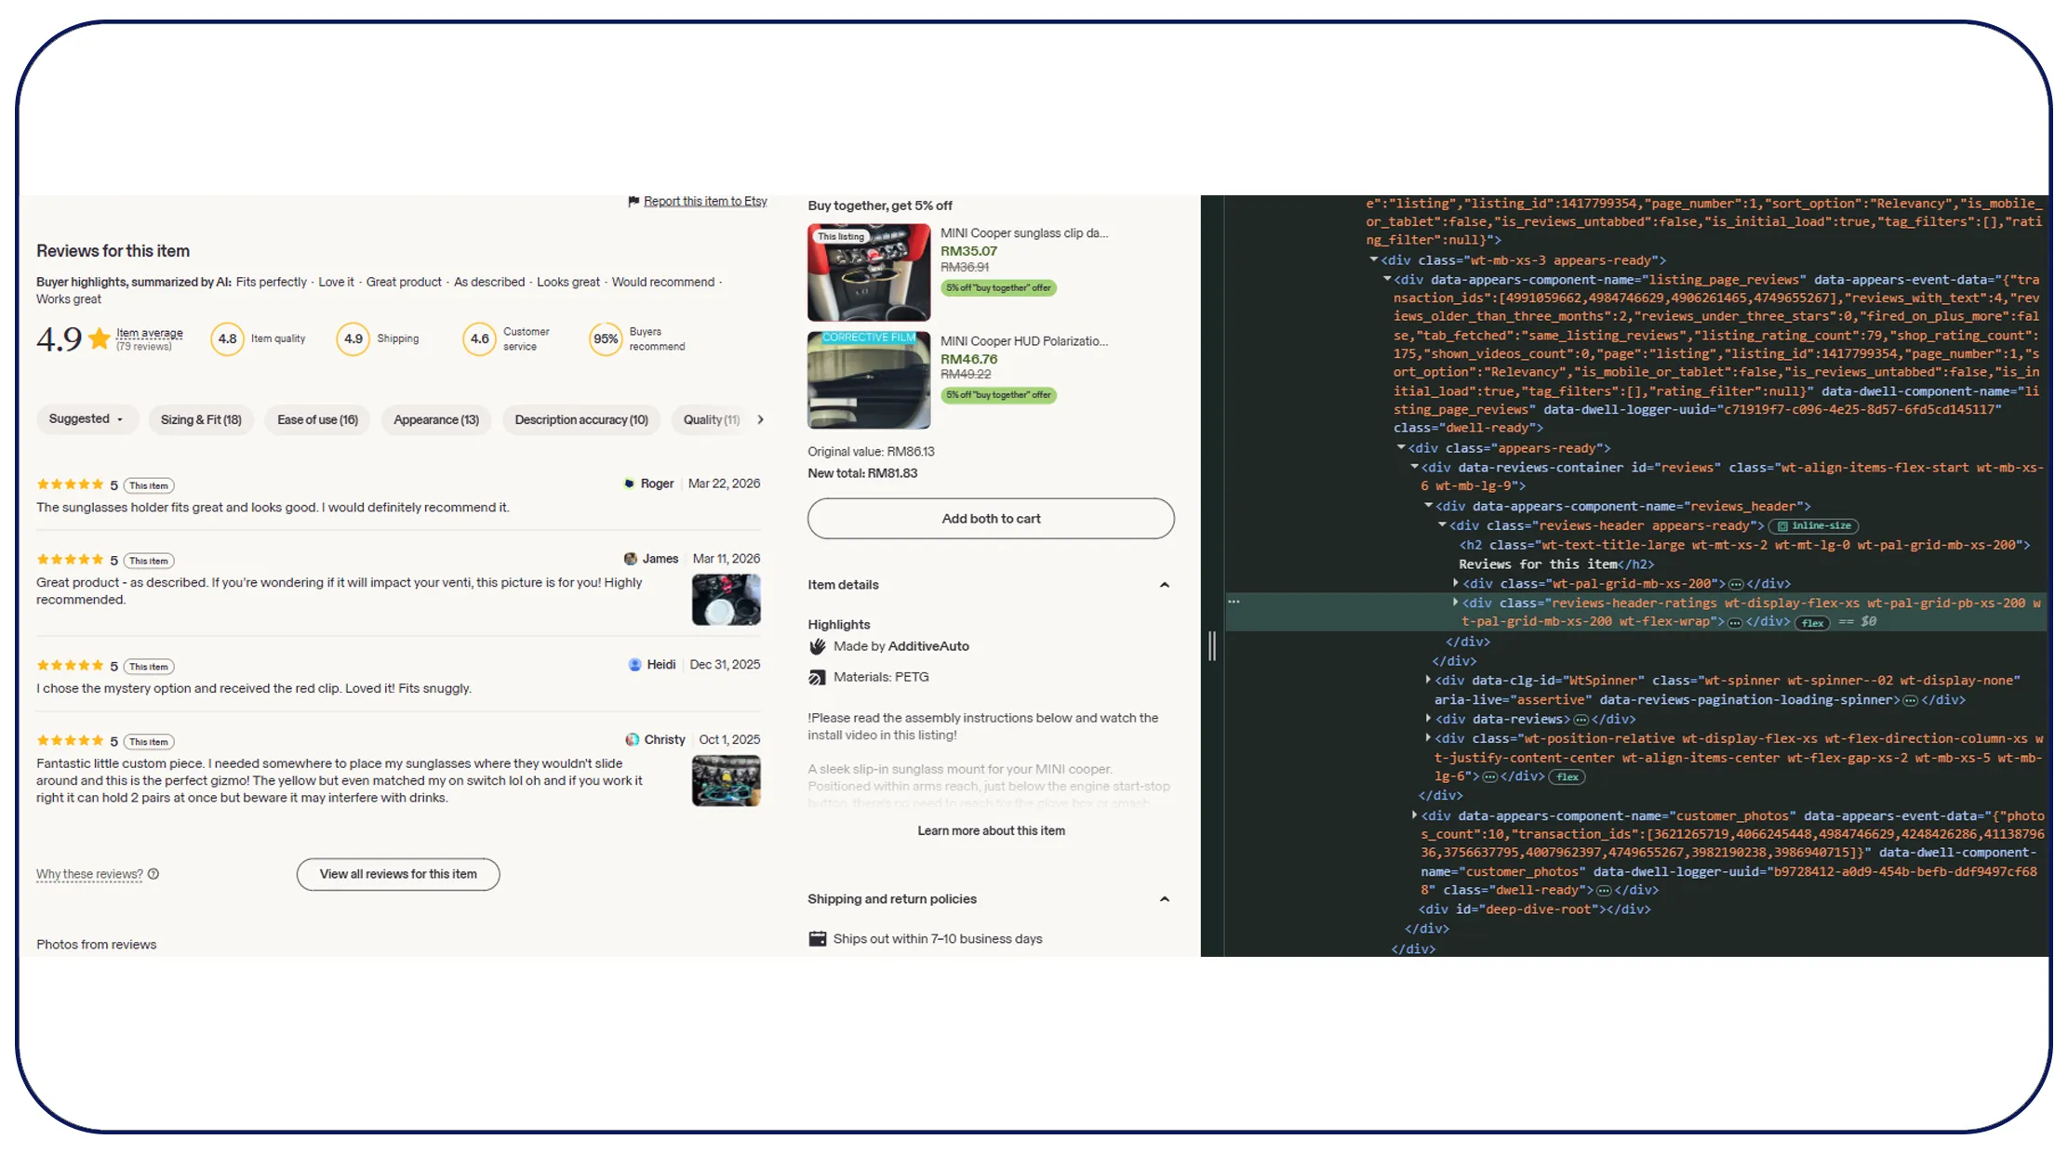Screen dimensions: 2068x1153
Task: Show more review filter tags with the right chevron
Action: [x=761, y=419]
